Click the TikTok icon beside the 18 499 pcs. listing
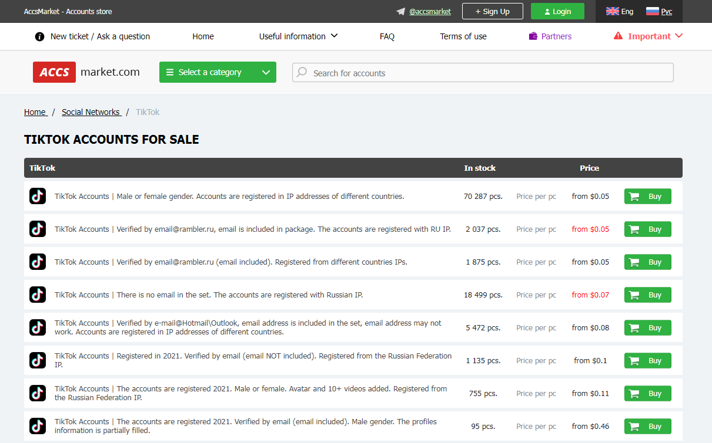The image size is (712, 443). point(38,295)
